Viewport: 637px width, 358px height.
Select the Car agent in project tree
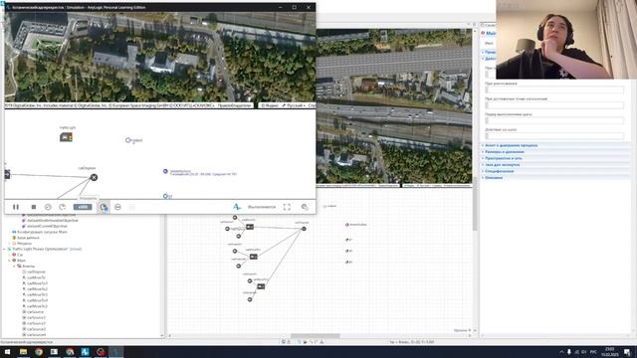[20, 255]
